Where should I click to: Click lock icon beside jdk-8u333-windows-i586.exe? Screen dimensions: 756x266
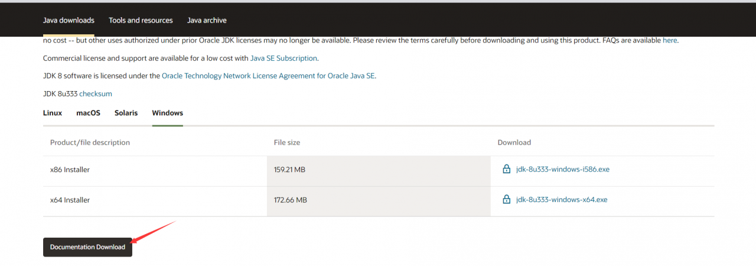click(506, 169)
